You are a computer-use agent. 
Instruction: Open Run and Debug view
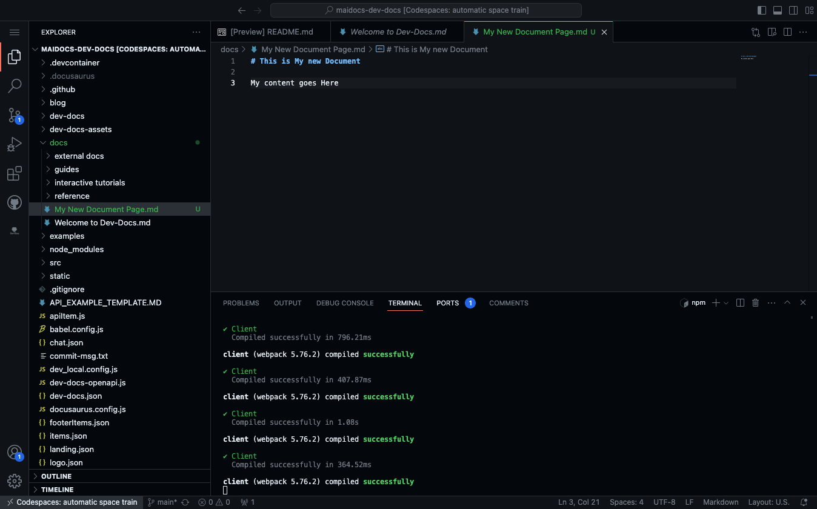[x=15, y=145]
